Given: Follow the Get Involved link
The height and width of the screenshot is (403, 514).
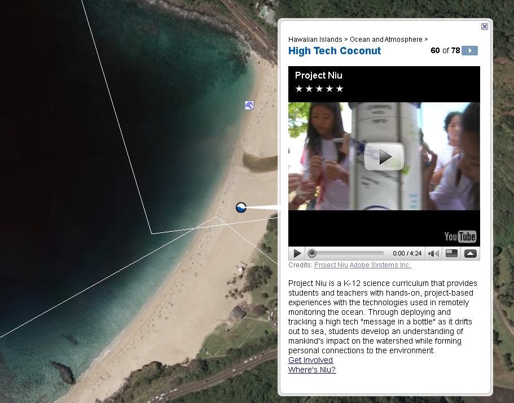Looking at the screenshot, I should pyautogui.click(x=310, y=360).
